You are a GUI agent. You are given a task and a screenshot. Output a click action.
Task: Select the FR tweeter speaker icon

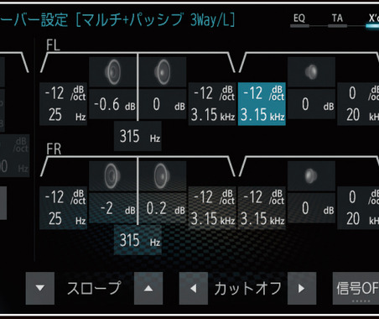pyautogui.click(x=311, y=176)
